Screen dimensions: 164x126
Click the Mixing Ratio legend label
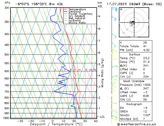(x=77, y=23)
